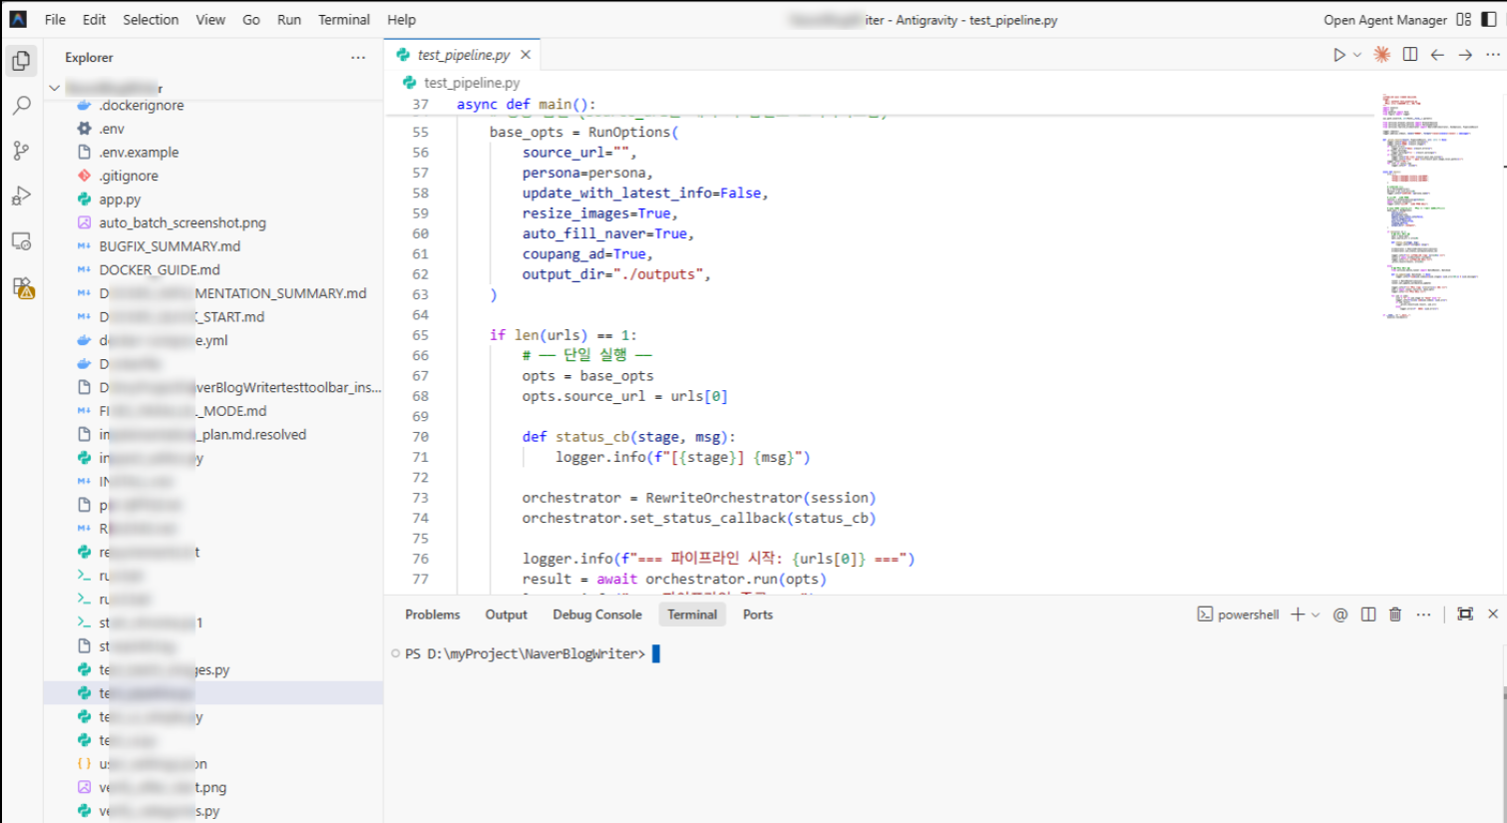1507x823 pixels.
Task: Open the Explorer view in activity bar
Action: [x=21, y=61]
